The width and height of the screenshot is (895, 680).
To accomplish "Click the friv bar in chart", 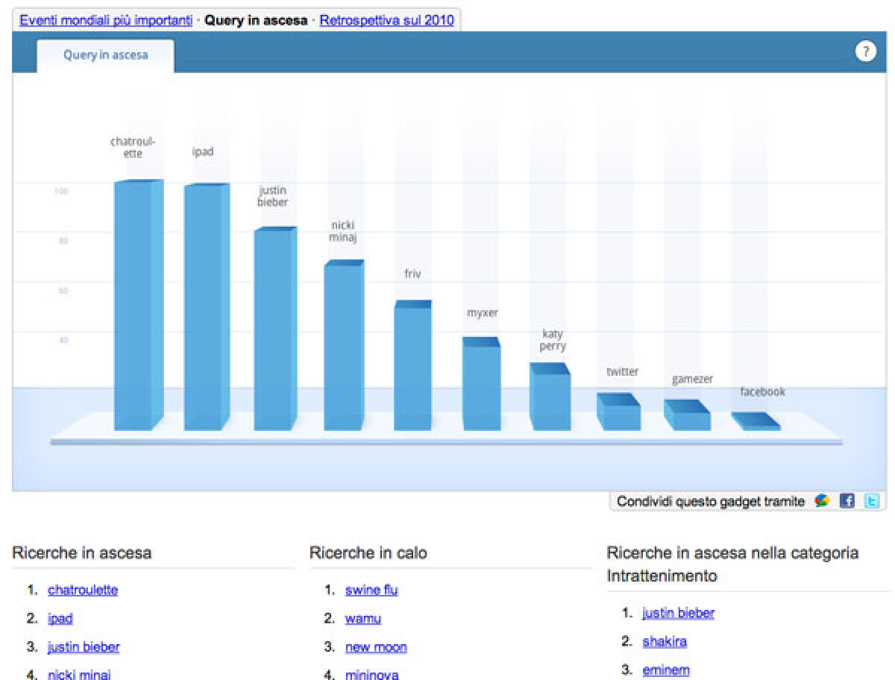I will [x=412, y=365].
